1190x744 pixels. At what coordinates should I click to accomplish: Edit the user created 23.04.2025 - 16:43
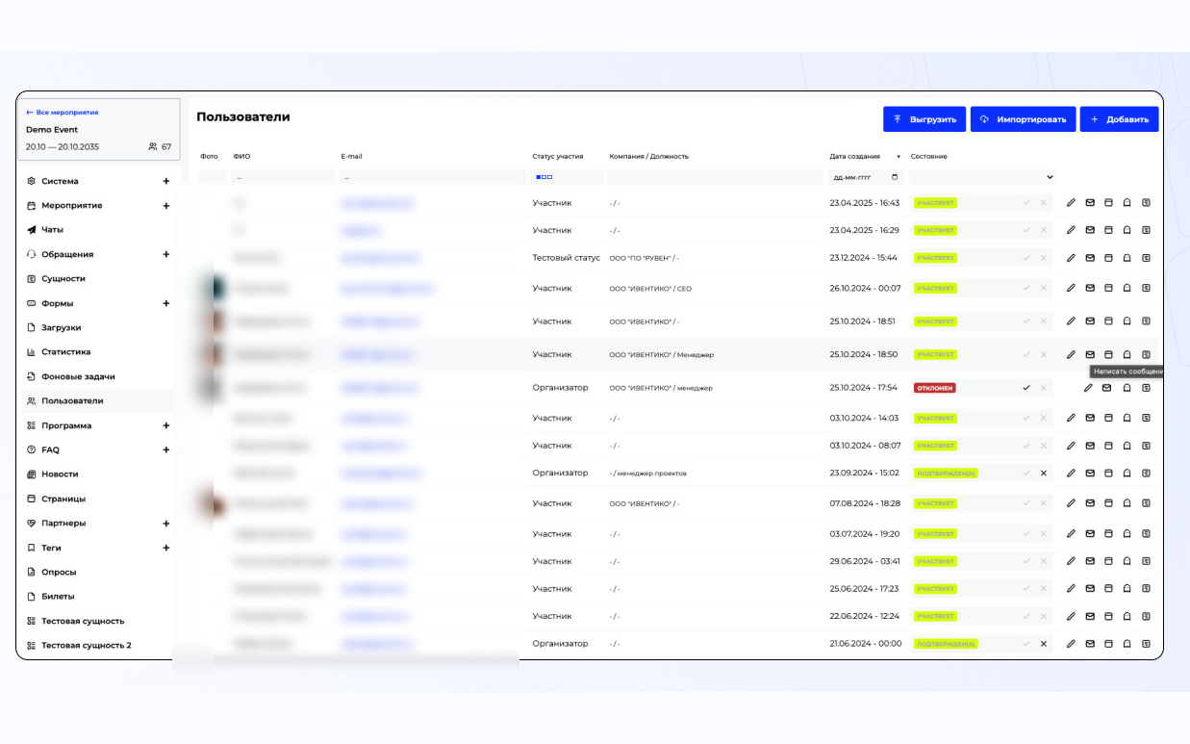[1071, 203]
